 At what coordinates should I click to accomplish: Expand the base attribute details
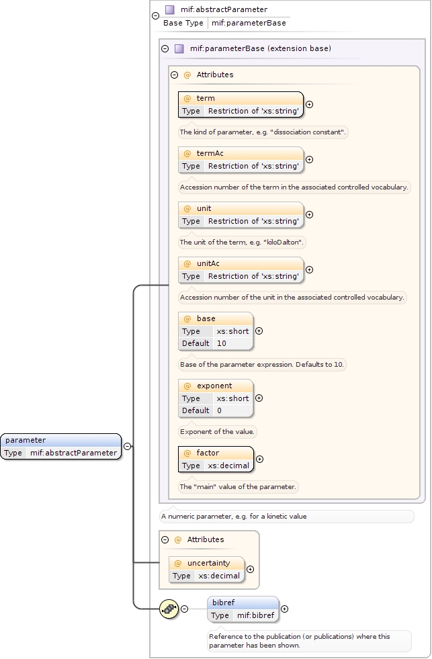coord(259,331)
